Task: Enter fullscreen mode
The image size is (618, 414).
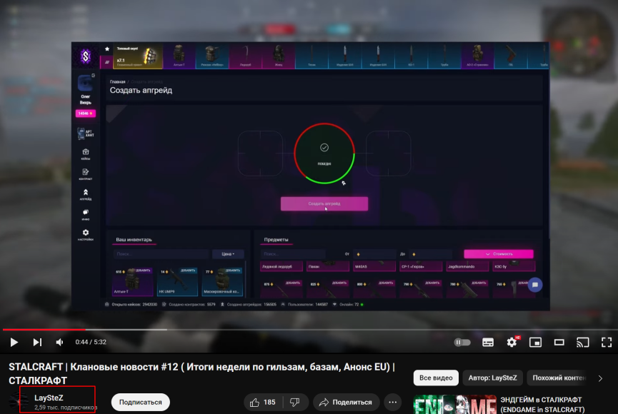Action: click(x=606, y=343)
